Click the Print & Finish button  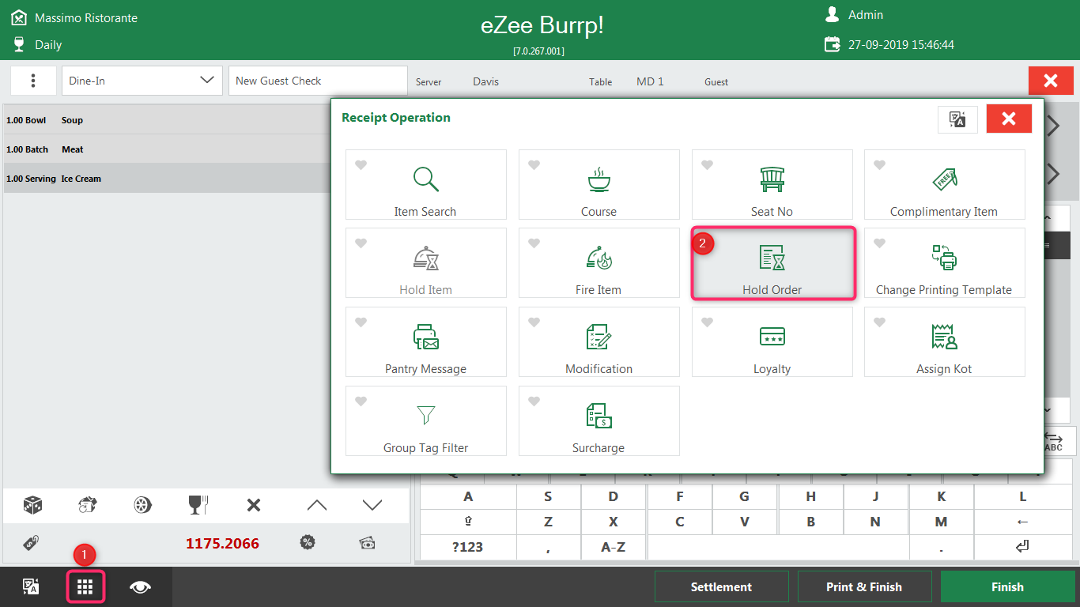click(x=864, y=587)
